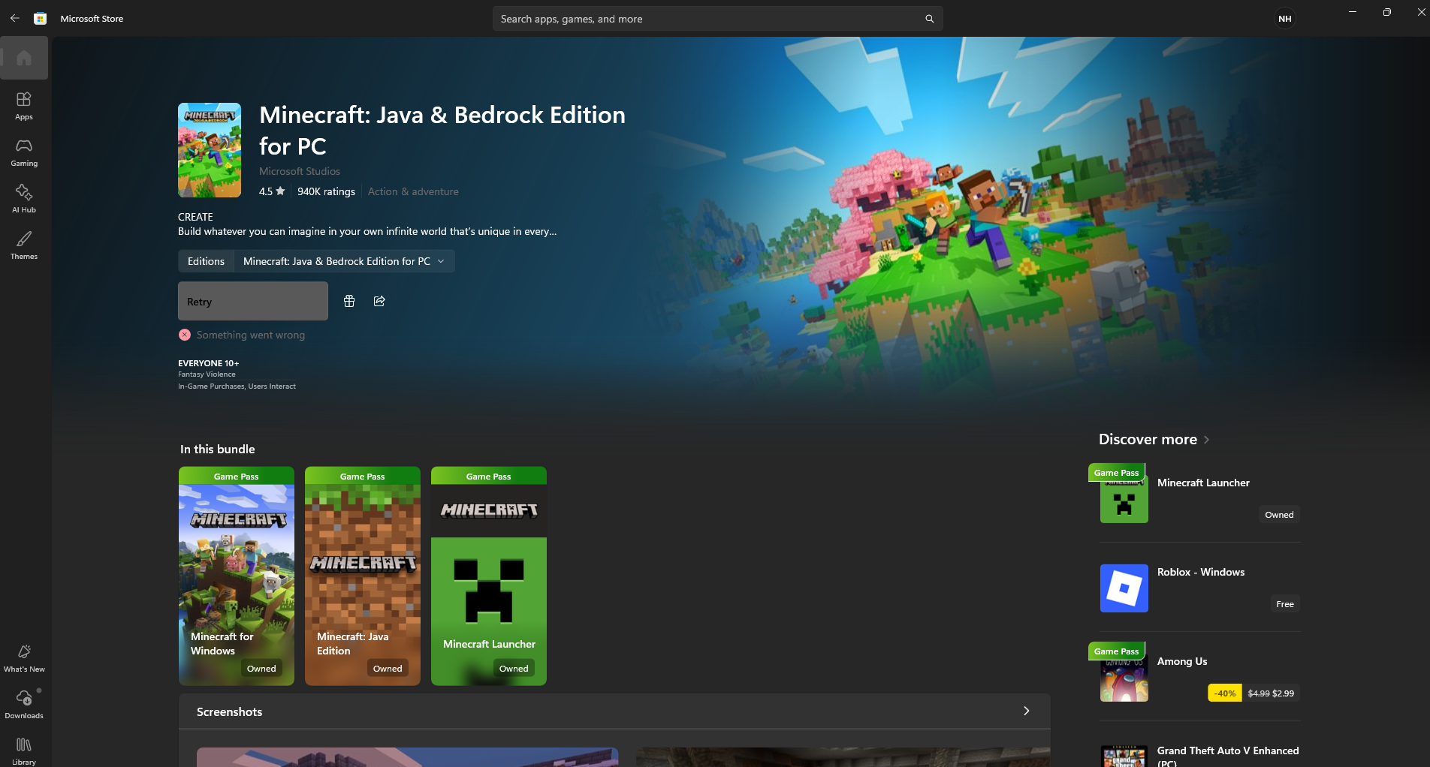
Task: Open the Minecraft Launcher bundle card
Action: (489, 576)
